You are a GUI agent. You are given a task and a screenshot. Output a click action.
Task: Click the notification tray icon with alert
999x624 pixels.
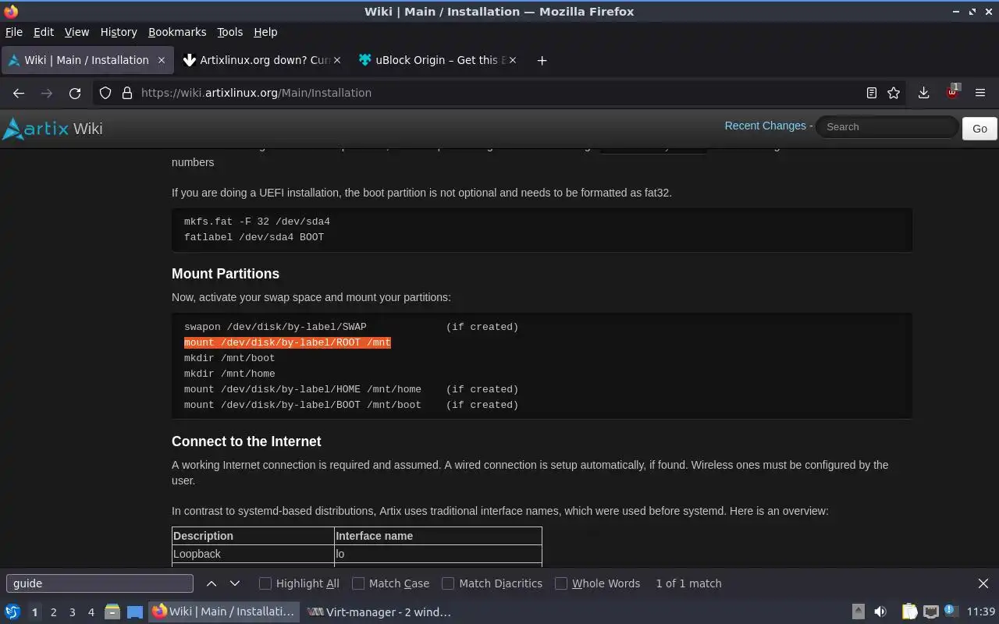951,611
